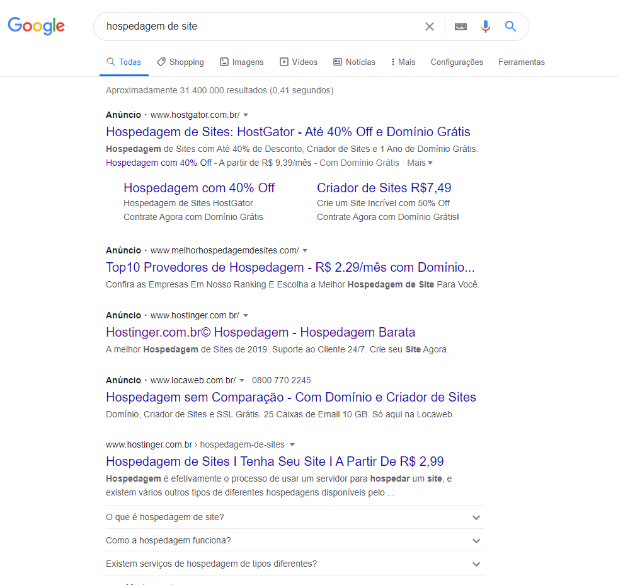Expand dropdown arrow next to www.melhorhospedagemdesites.com/
Screen dimensions: 618x585
point(305,251)
